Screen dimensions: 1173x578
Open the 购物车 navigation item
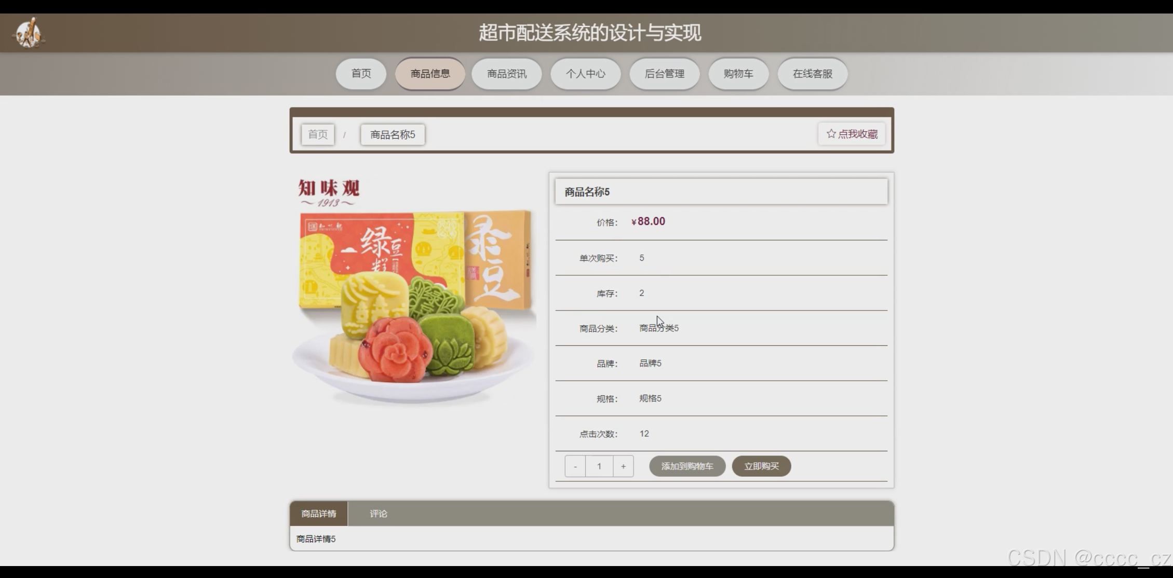point(738,74)
